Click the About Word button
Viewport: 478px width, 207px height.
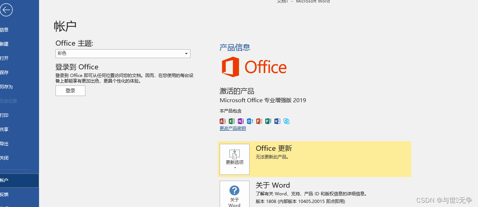coord(235,194)
